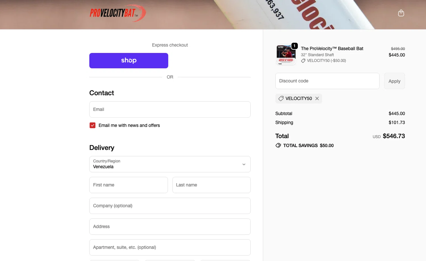Pay with Shop express checkout button
Screen dimensions: 426x261
(x=129, y=61)
